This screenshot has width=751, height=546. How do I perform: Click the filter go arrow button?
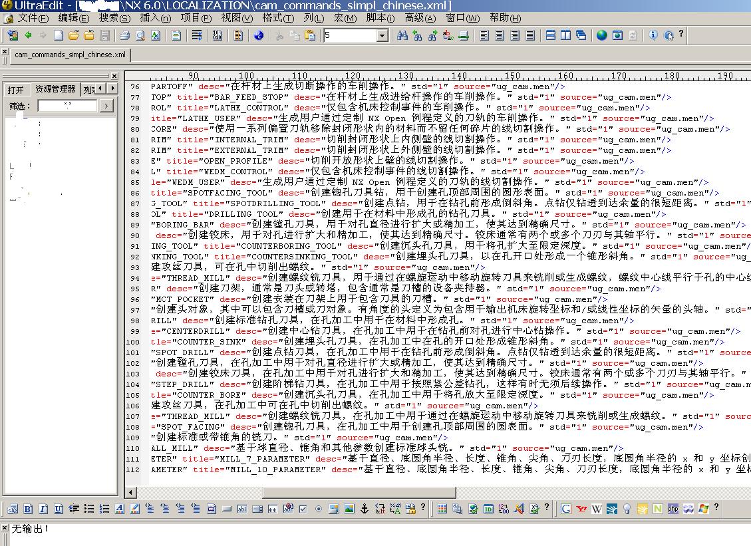coord(106,106)
